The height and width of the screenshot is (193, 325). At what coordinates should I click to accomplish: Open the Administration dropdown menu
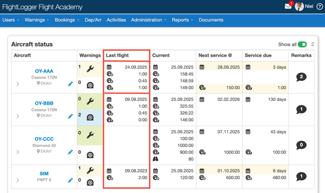(148, 20)
